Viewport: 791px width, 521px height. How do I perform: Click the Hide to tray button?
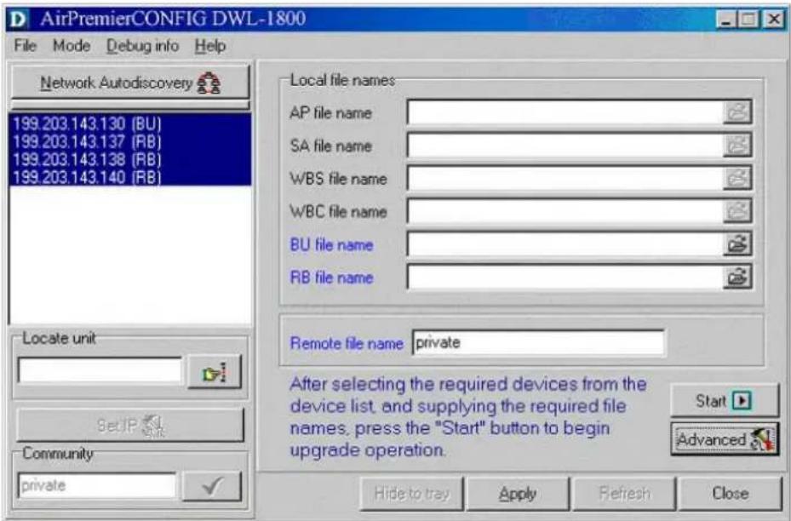[411, 493]
